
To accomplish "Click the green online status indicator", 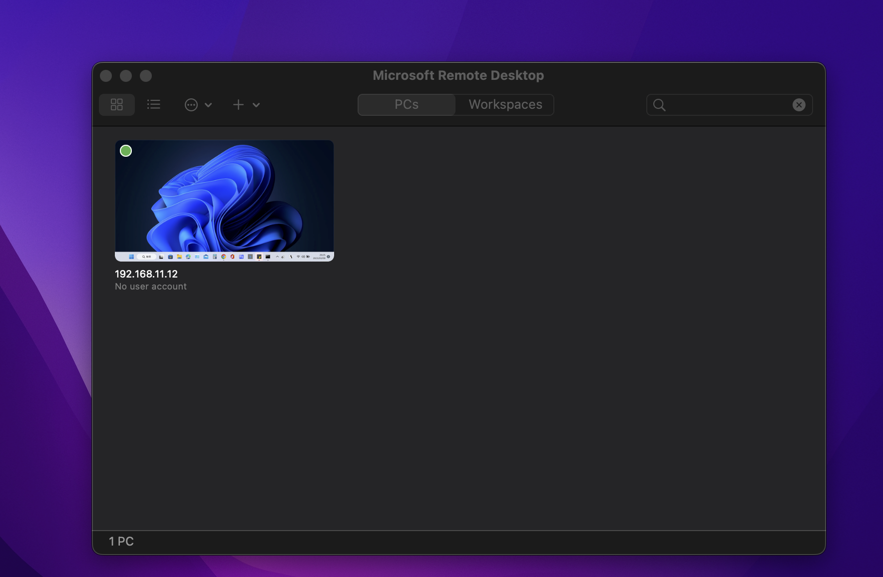I will [x=126, y=150].
